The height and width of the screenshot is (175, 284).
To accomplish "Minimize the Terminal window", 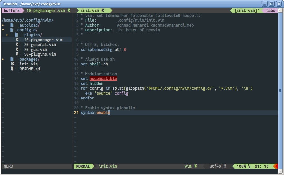I will pos(265,4).
